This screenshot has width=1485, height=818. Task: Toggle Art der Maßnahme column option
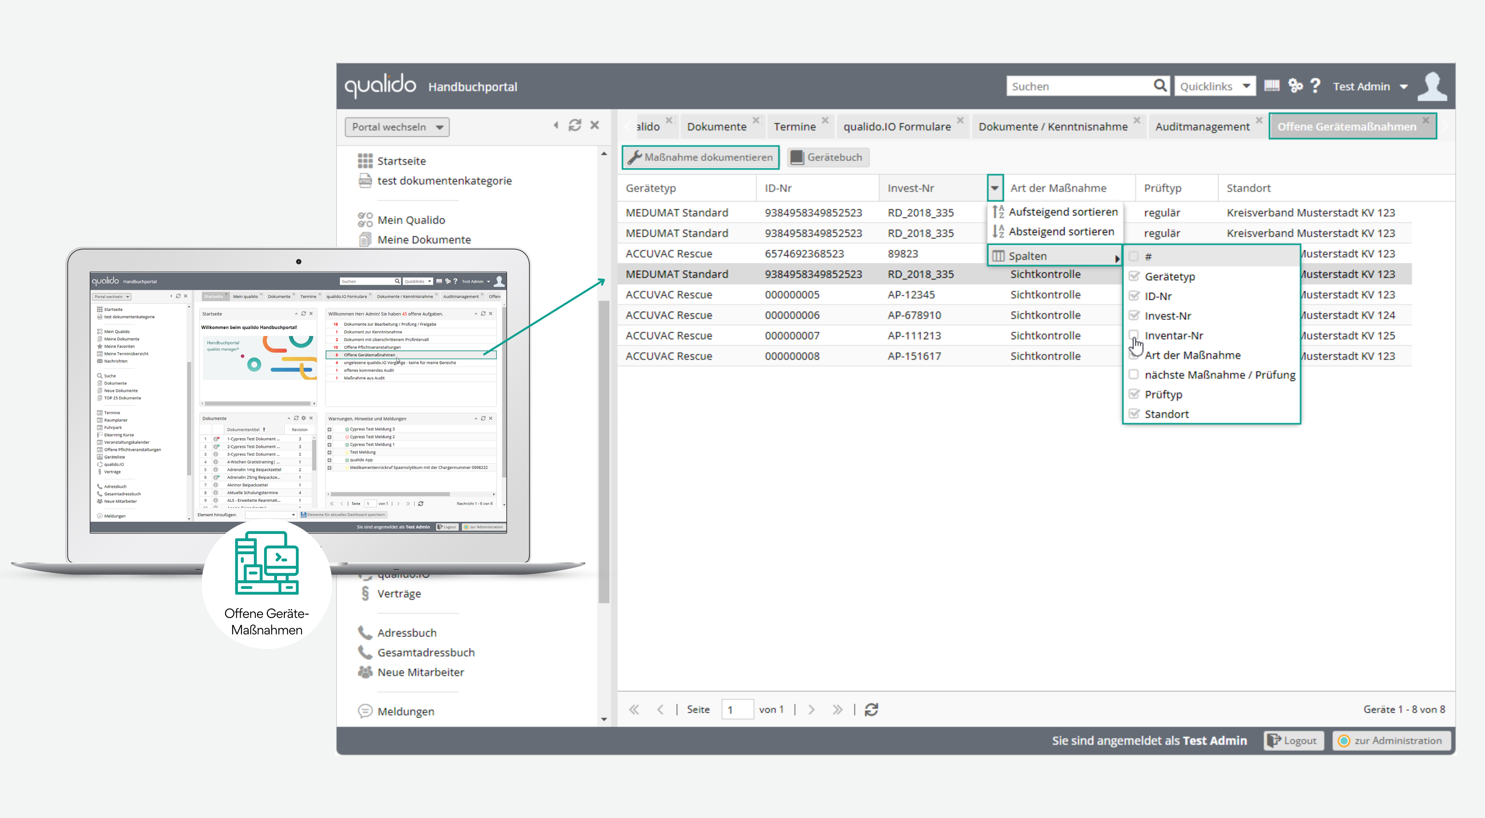pos(1192,355)
